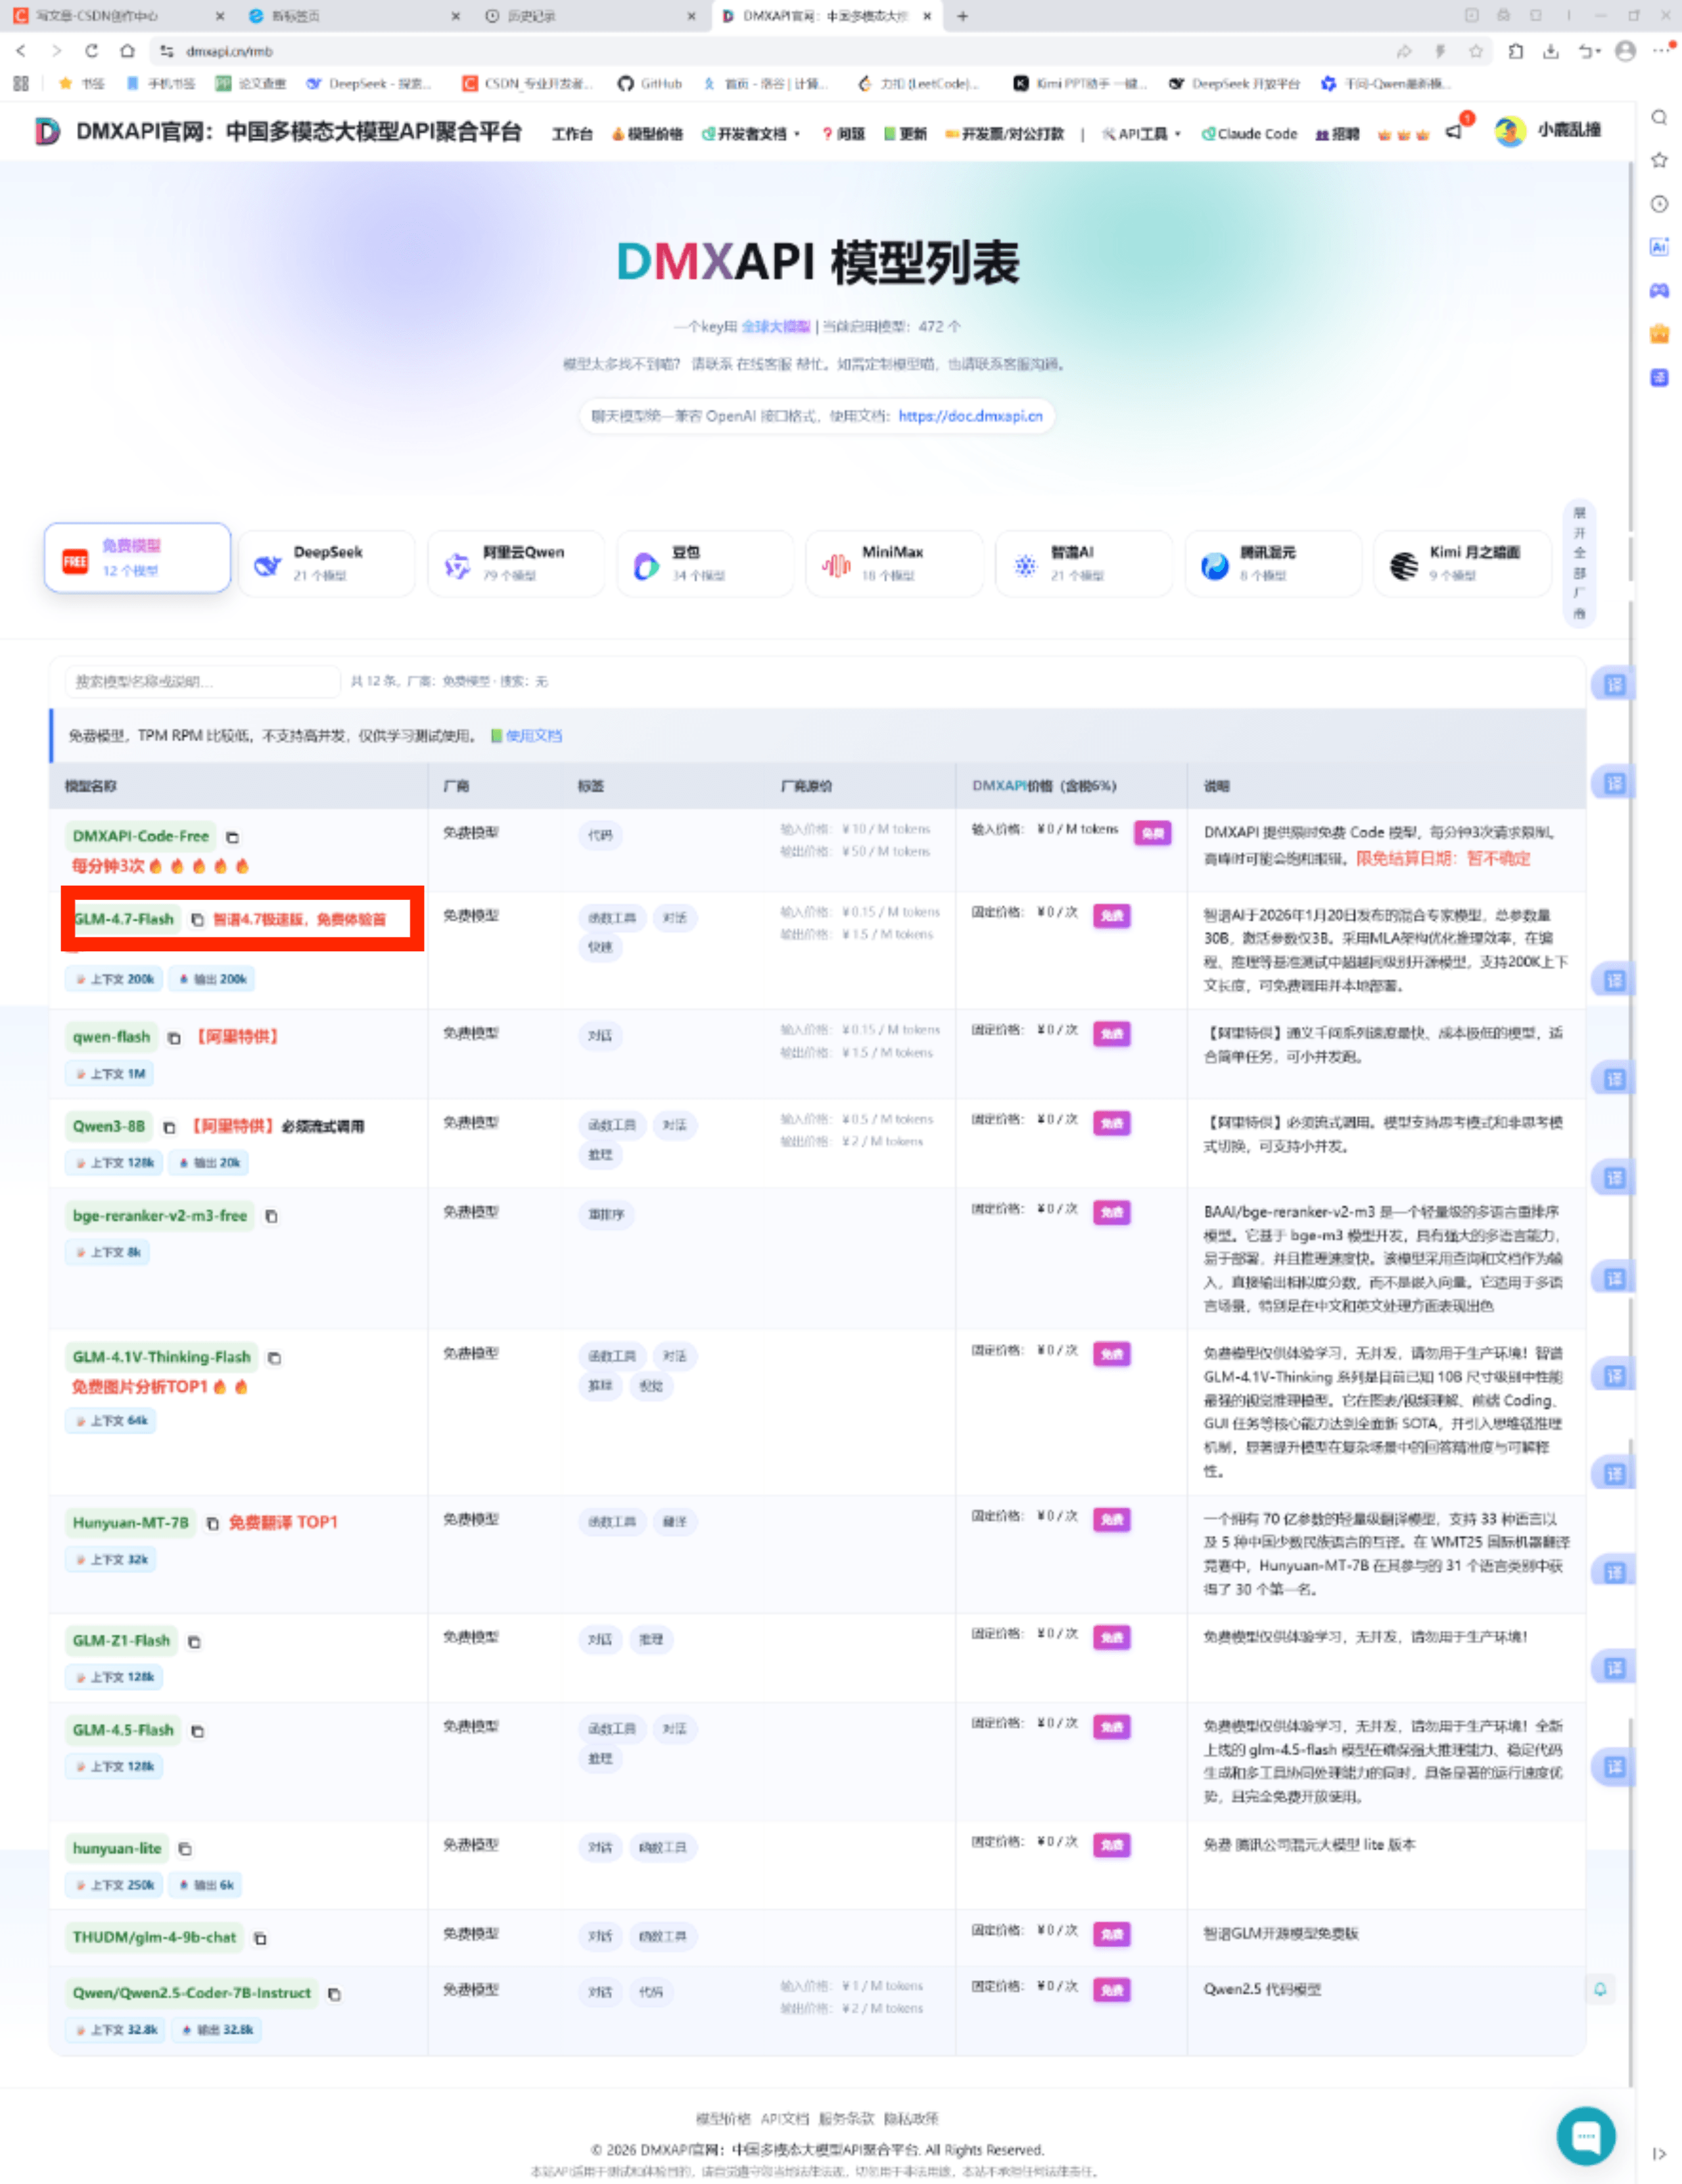Copy the DMXAPI-Code-Free model name
The width and height of the screenshot is (1682, 2184).
coord(232,837)
